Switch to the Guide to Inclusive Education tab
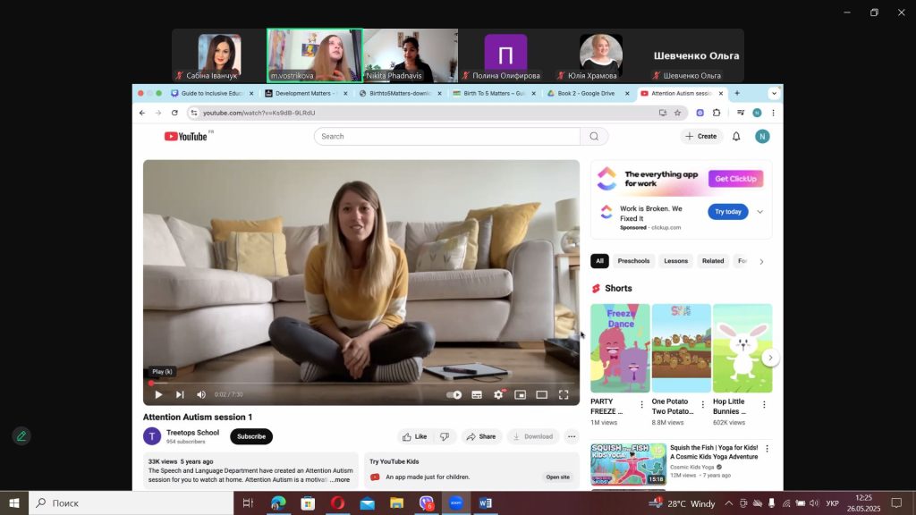Image resolution: width=916 pixels, height=515 pixels. (x=213, y=93)
